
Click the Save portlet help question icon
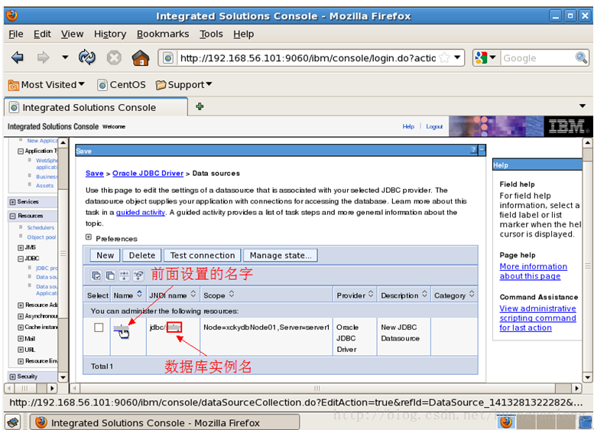(x=473, y=150)
